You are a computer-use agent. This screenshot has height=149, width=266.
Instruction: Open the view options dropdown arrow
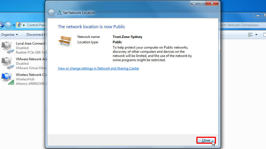point(256,35)
